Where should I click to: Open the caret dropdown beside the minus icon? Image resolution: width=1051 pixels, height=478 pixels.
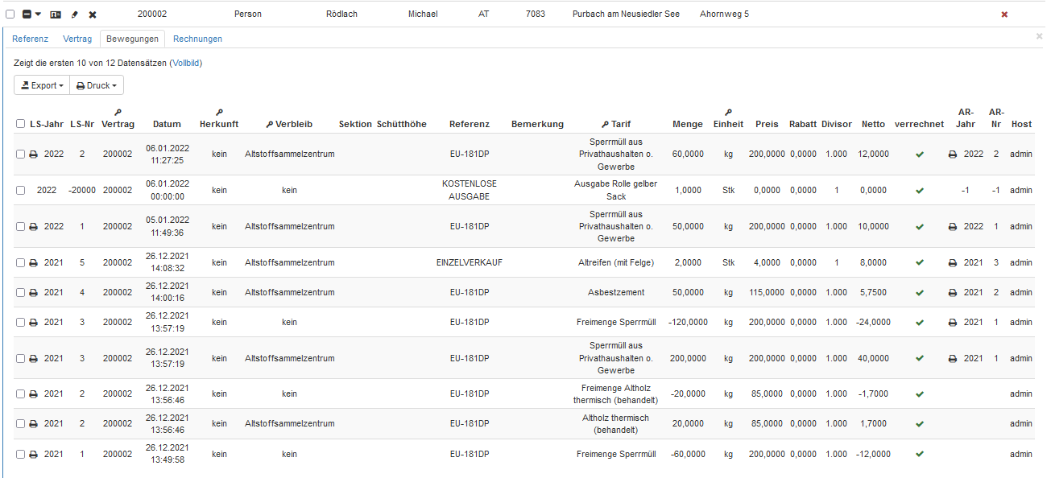point(38,14)
